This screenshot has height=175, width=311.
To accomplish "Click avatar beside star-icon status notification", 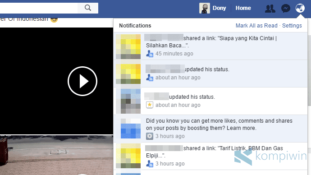I will (128, 101).
